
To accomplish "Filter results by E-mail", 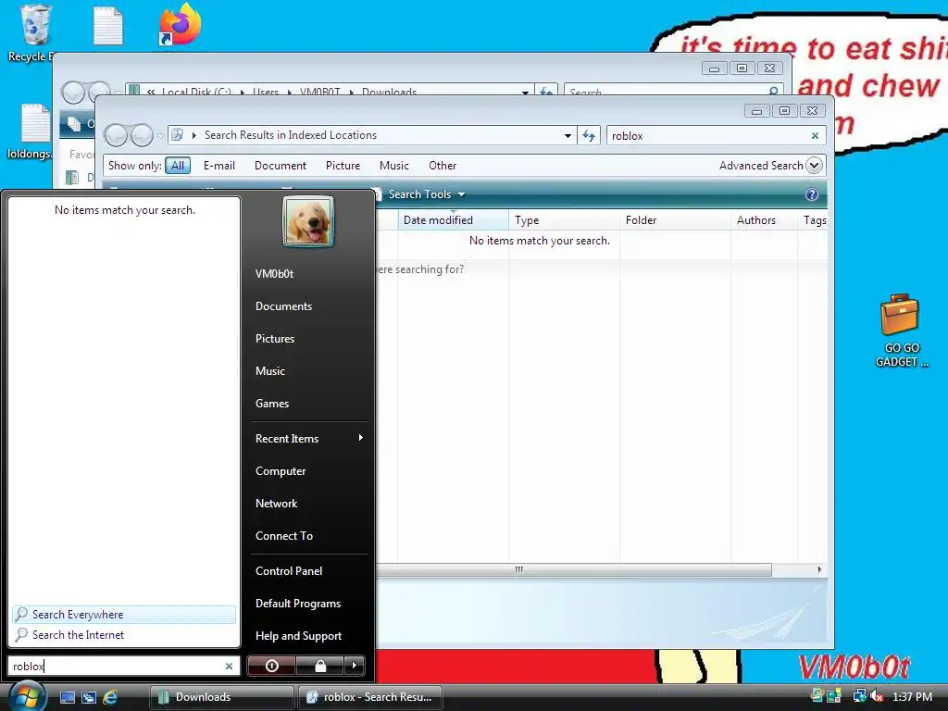I will pyautogui.click(x=218, y=166).
